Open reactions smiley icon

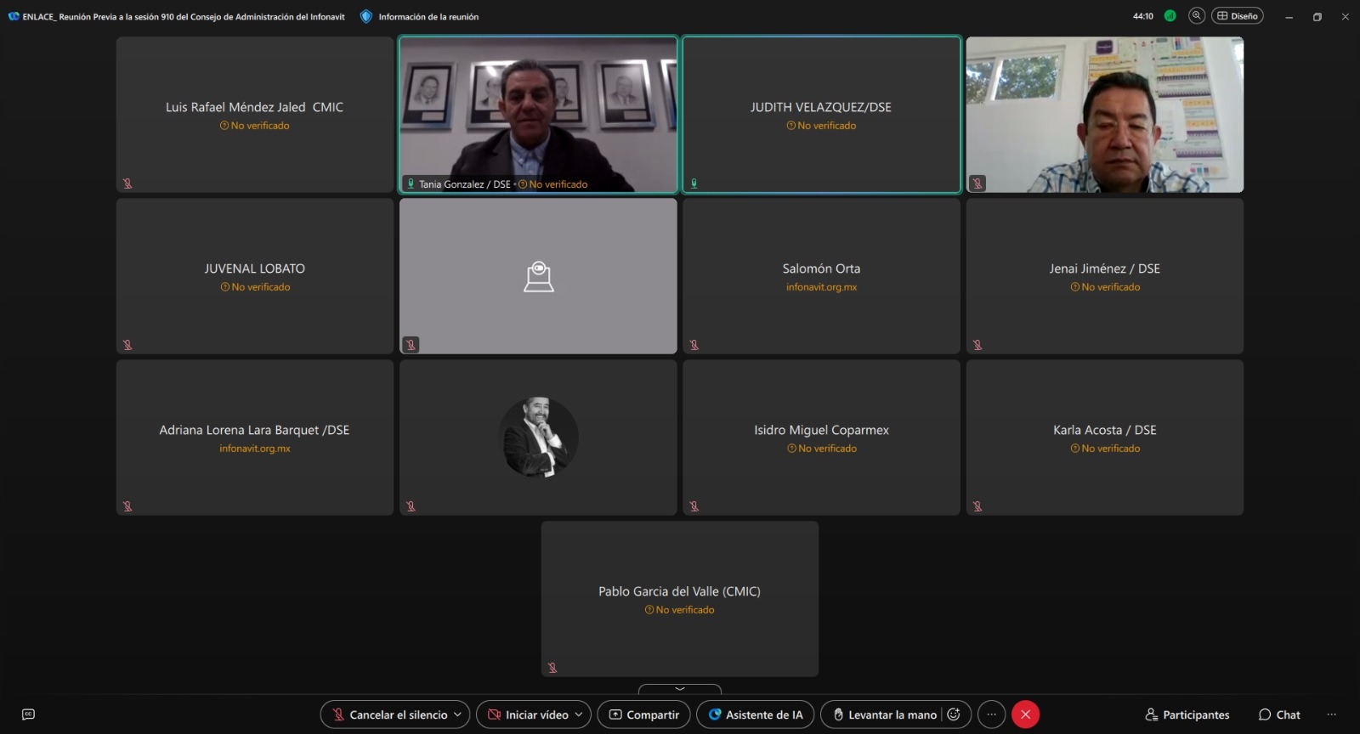coord(954,714)
